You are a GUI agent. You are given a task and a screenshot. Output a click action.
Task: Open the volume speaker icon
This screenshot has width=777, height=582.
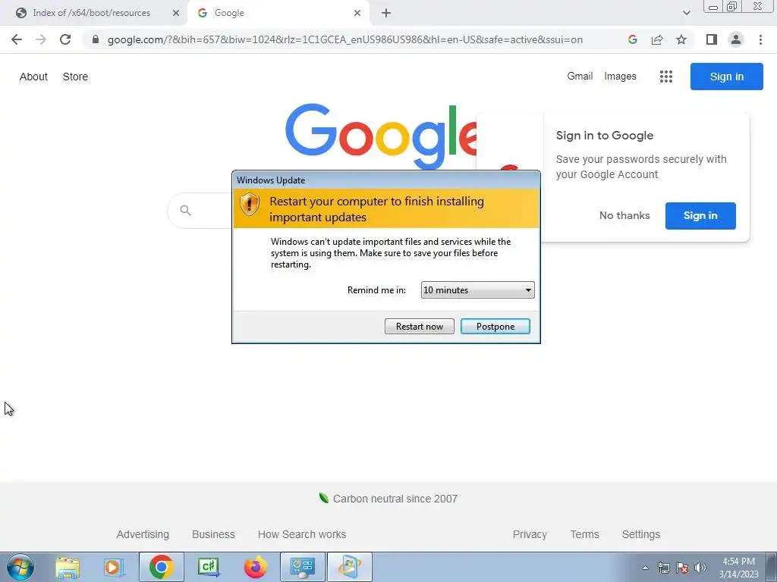[x=700, y=568]
